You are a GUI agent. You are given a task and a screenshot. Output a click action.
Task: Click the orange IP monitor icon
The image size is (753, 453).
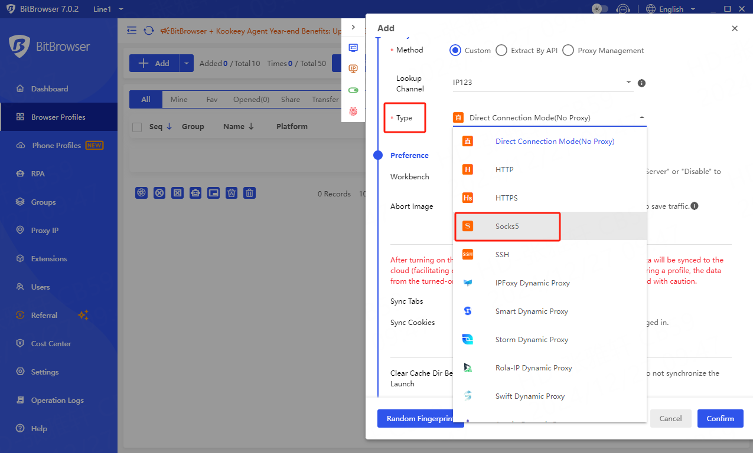click(x=353, y=69)
